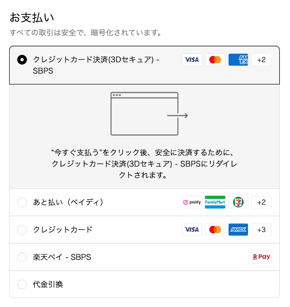Select the クレジットカード決済(3Dセキュア) radio button

pyautogui.click(x=22, y=60)
